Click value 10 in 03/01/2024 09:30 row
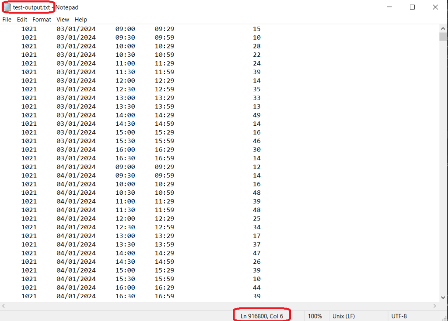This screenshot has width=448, height=321. [x=256, y=38]
